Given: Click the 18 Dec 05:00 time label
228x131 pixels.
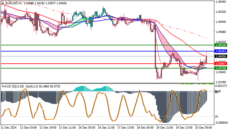Looking at the screenshot, I should pos(145,128).
